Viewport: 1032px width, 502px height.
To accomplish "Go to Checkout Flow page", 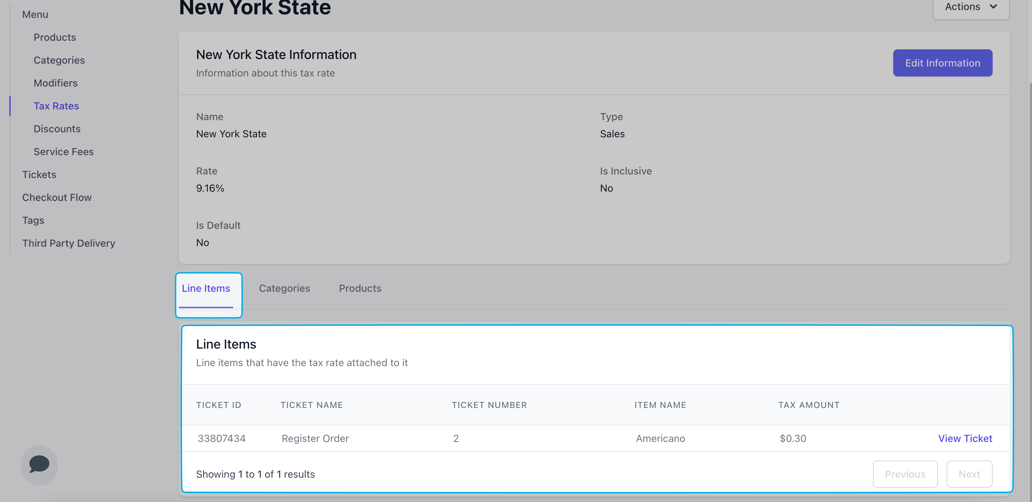I will pyautogui.click(x=57, y=197).
